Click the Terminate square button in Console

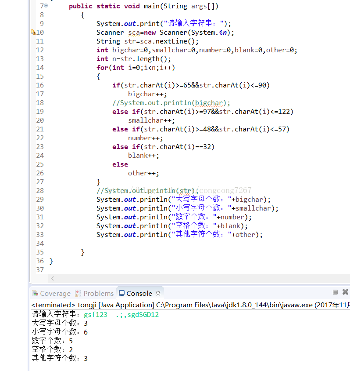(335, 292)
